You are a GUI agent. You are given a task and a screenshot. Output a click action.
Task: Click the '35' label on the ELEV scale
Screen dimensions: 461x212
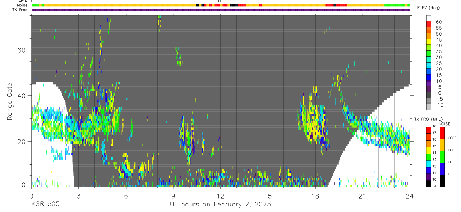438,52
